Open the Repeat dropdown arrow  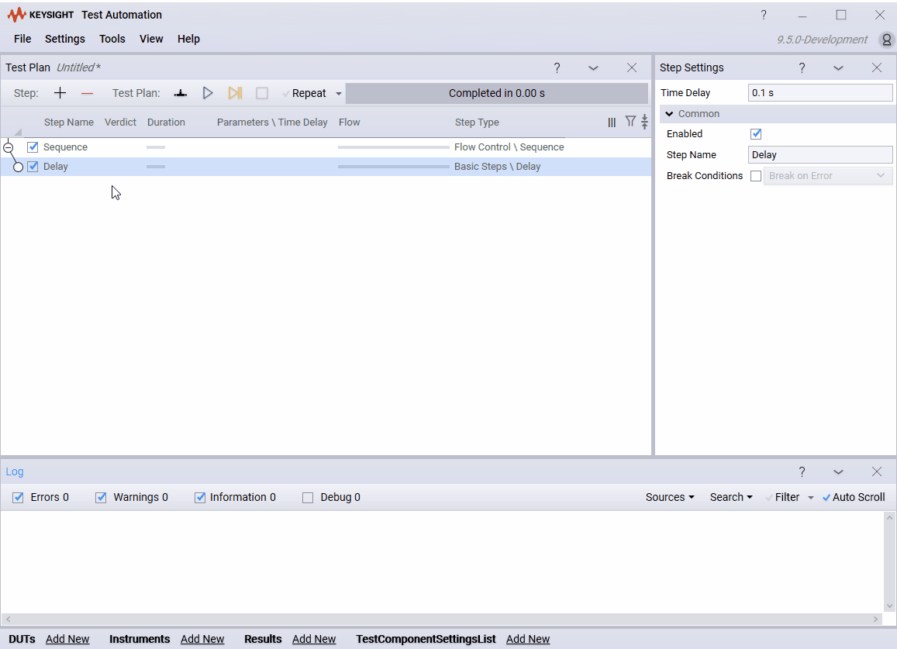pos(339,94)
